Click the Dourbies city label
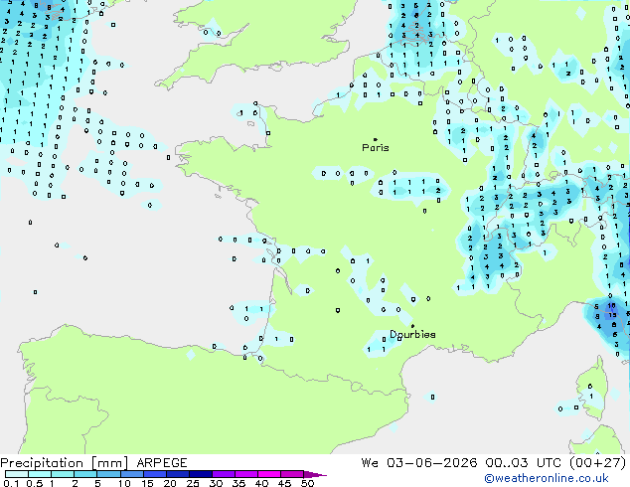630x487 pixels. [412, 334]
